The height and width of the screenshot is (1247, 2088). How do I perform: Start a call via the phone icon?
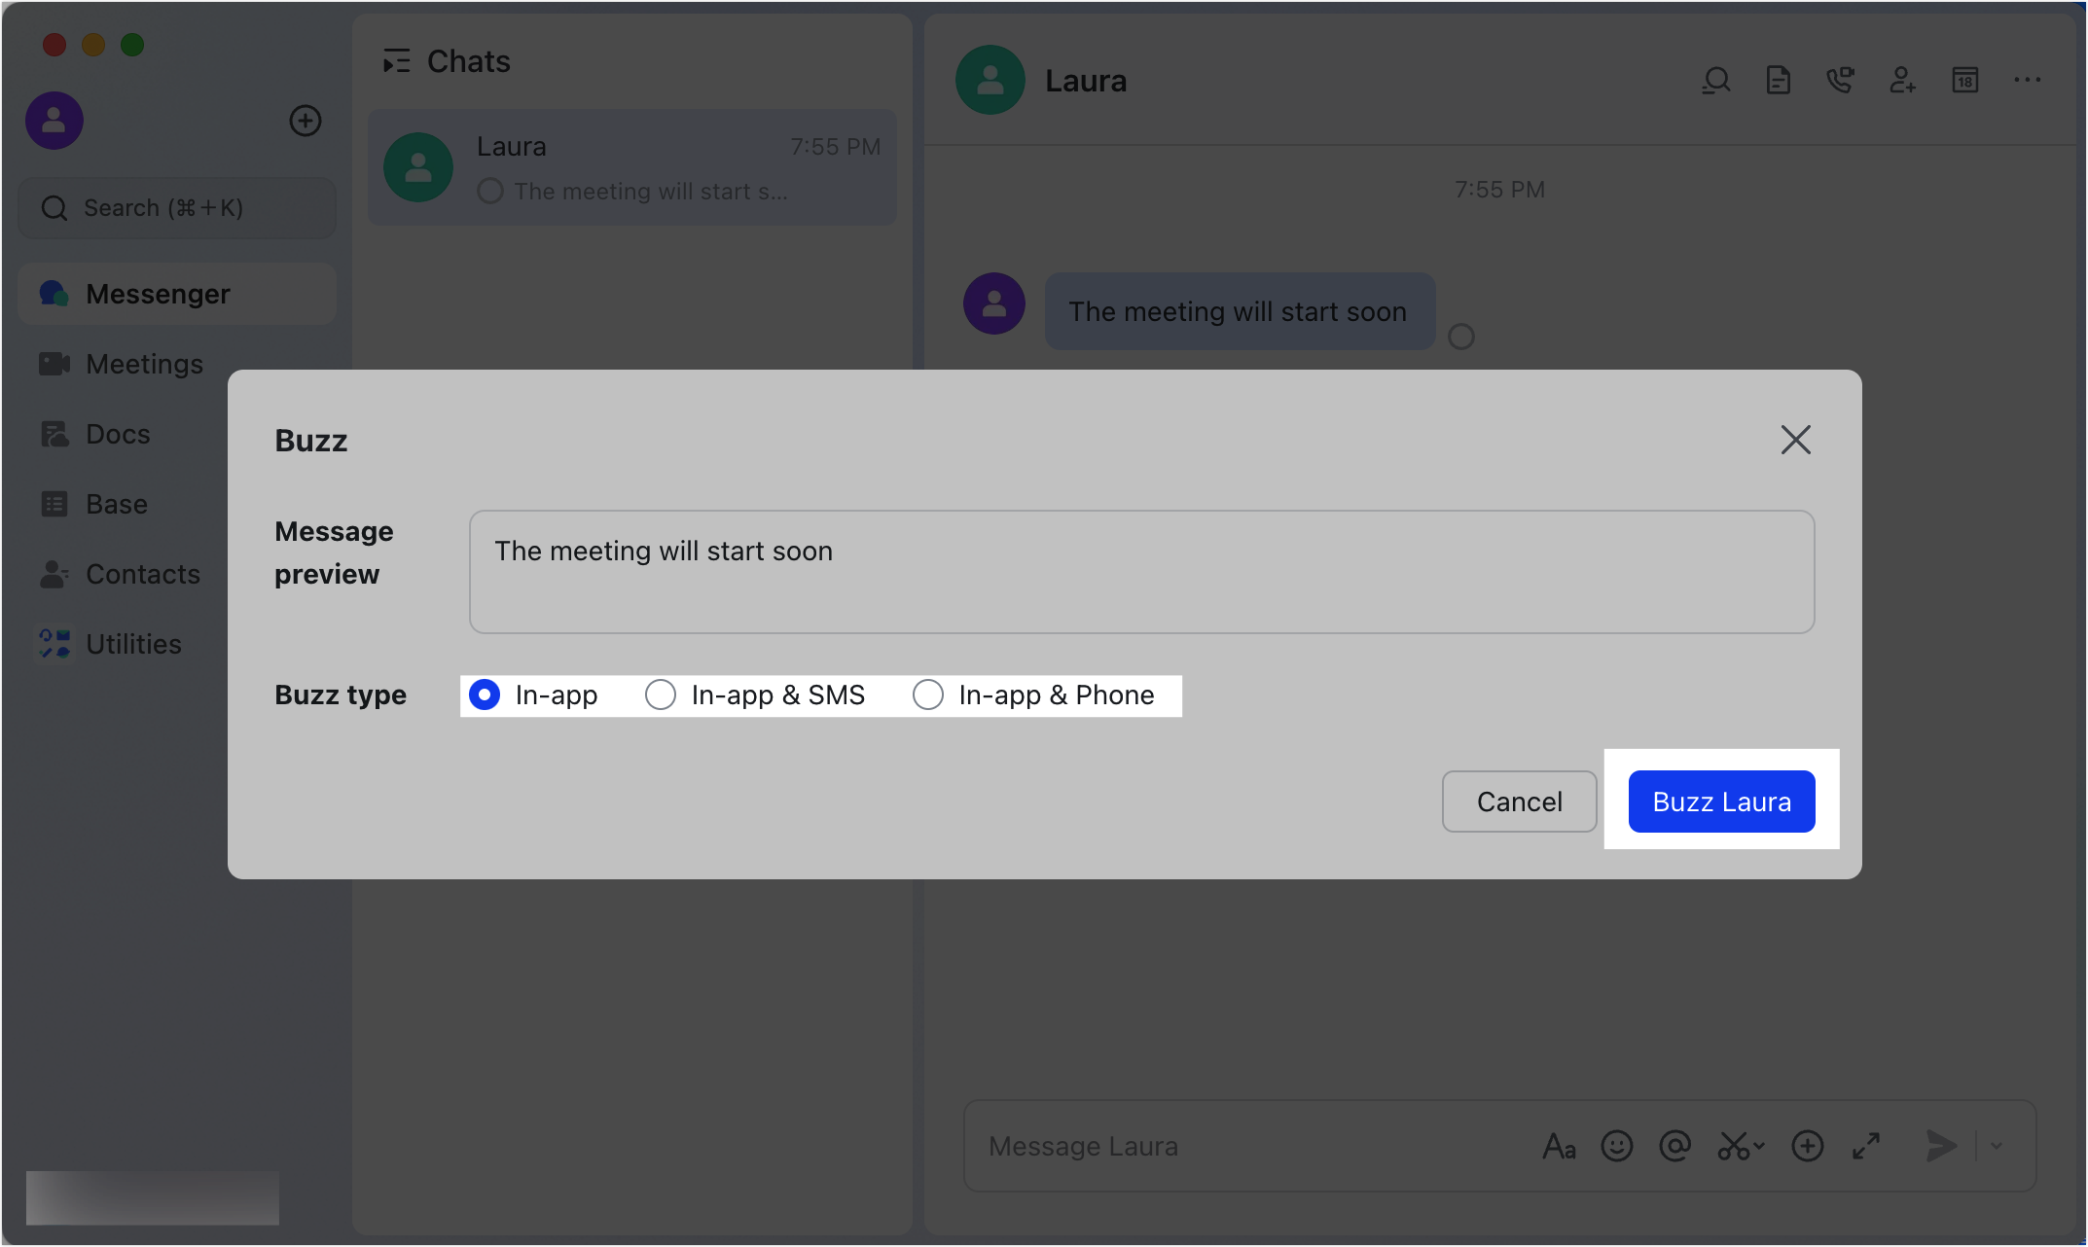tap(1839, 81)
